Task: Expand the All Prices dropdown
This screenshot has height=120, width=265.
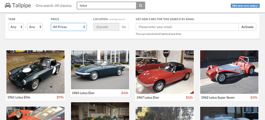Action: pyautogui.click(x=69, y=27)
